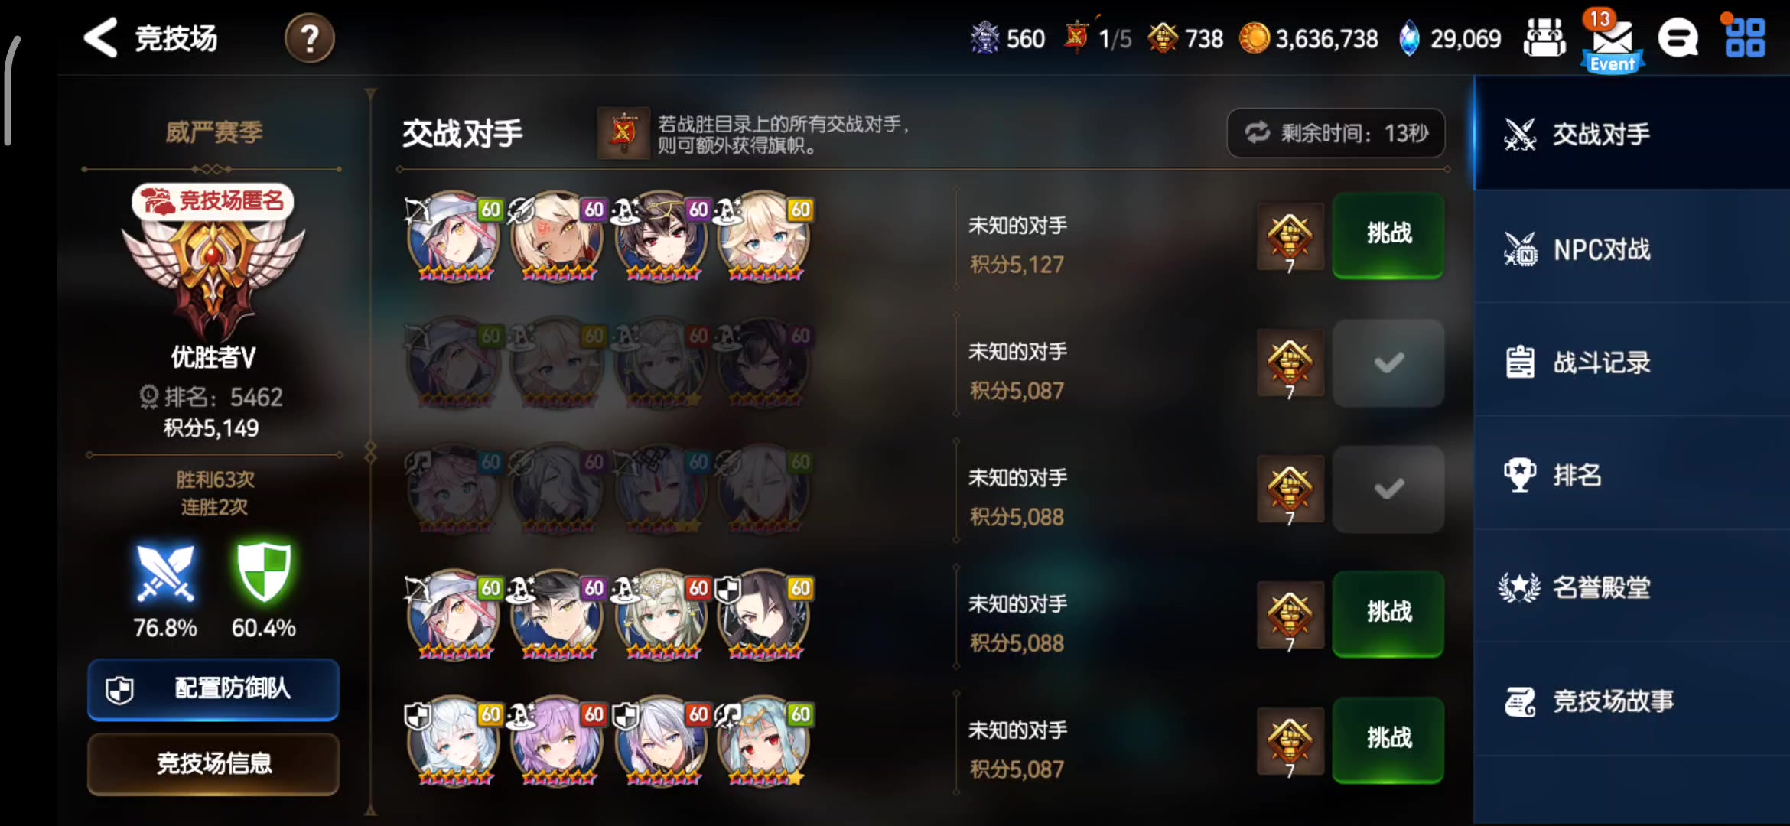Tap the blue crystal currency icon
Image resolution: width=1790 pixels, height=826 pixels.
click(1408, 38)
